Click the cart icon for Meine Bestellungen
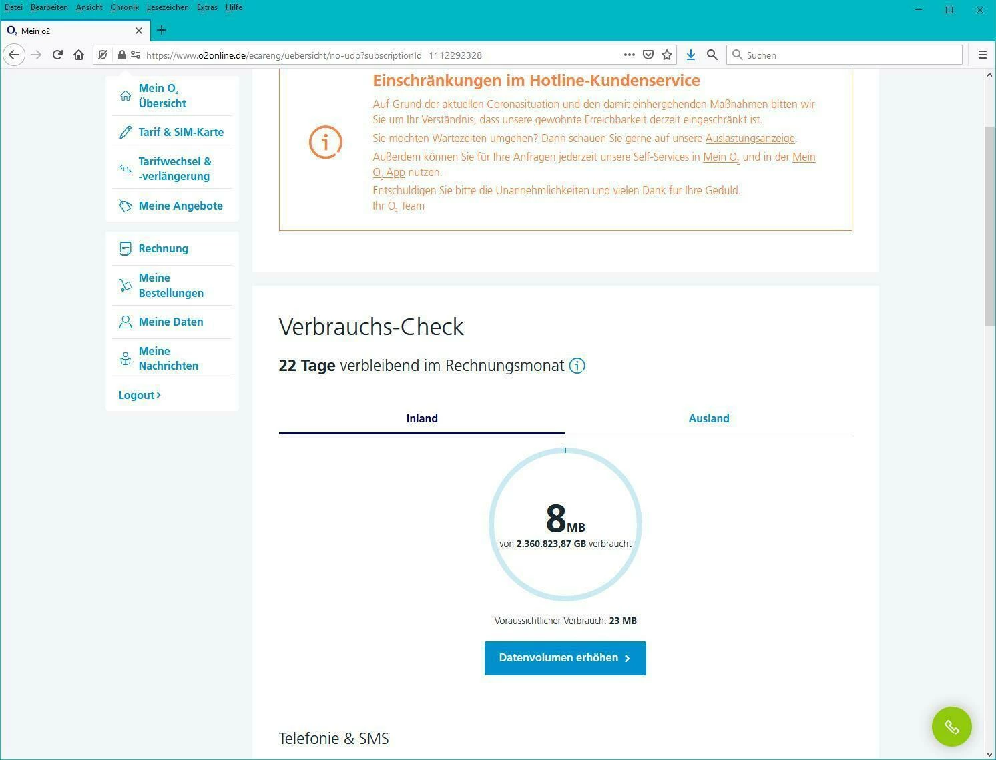Image resolution: width=996 pixels, height=760 pixels. click(126, 286)
